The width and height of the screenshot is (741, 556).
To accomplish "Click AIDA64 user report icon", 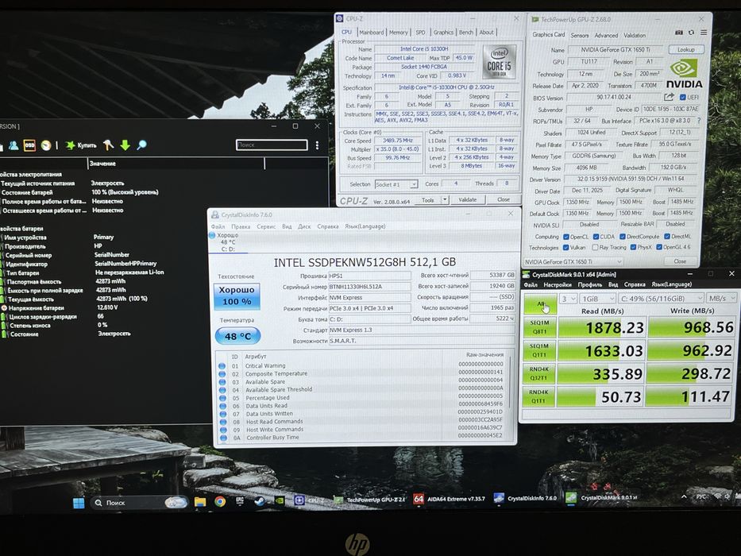I will 14,145.
